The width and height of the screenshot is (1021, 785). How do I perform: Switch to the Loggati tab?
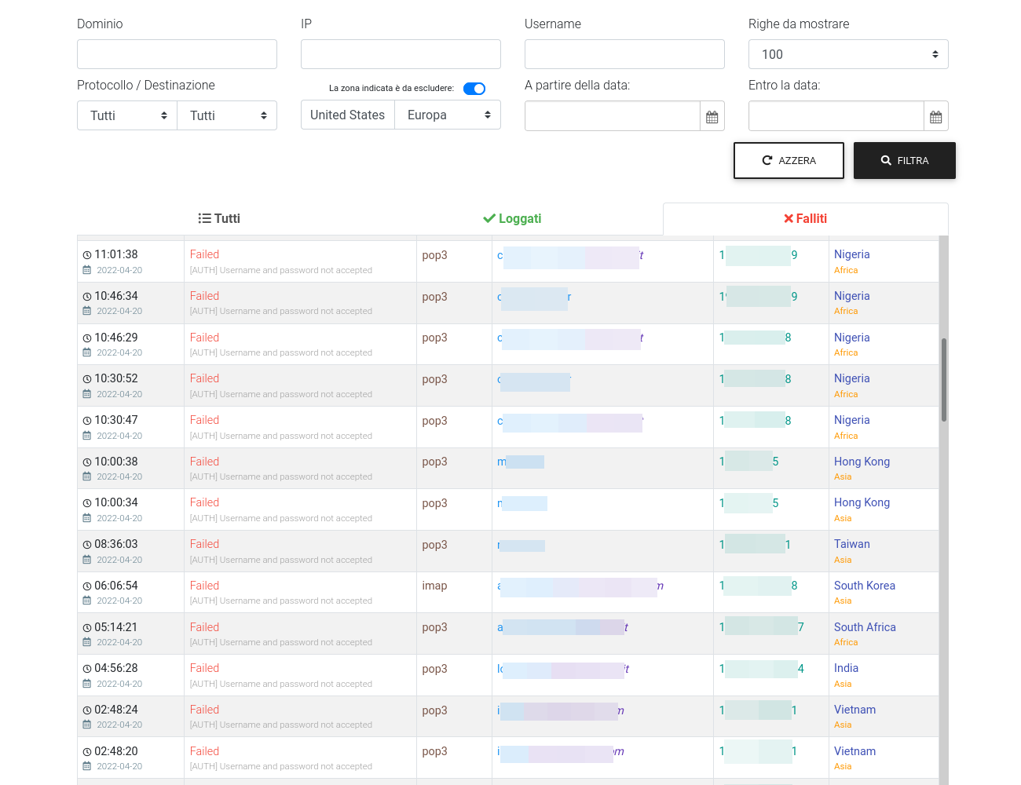512,218
